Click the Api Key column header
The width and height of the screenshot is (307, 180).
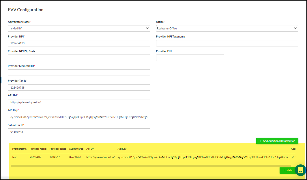(122, 149)
